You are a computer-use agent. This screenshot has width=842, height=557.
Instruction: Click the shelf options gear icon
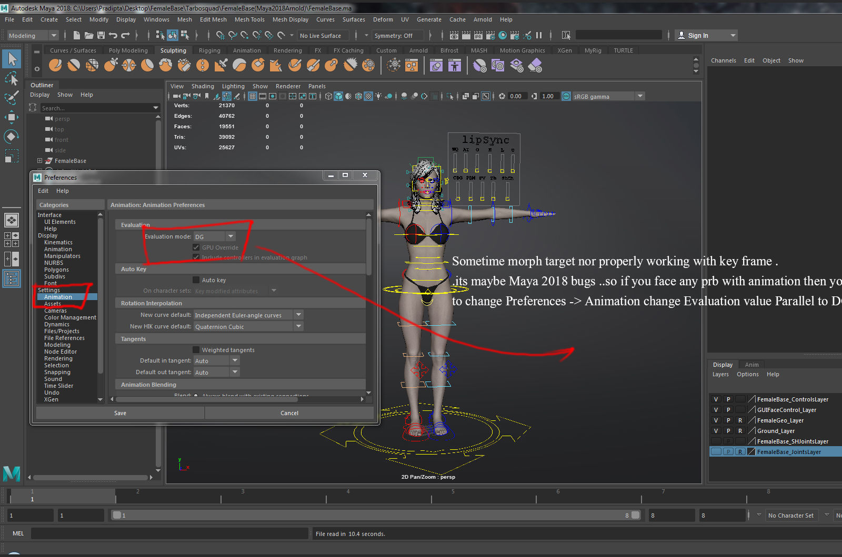pyautogui.click(x=37, y=69)
